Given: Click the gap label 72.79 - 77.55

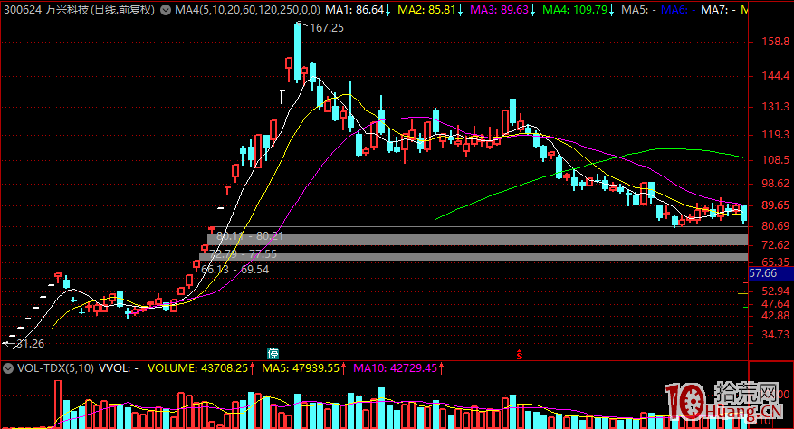Looking at the screenshot, I should pyautogui.click(x=243, y=254).
